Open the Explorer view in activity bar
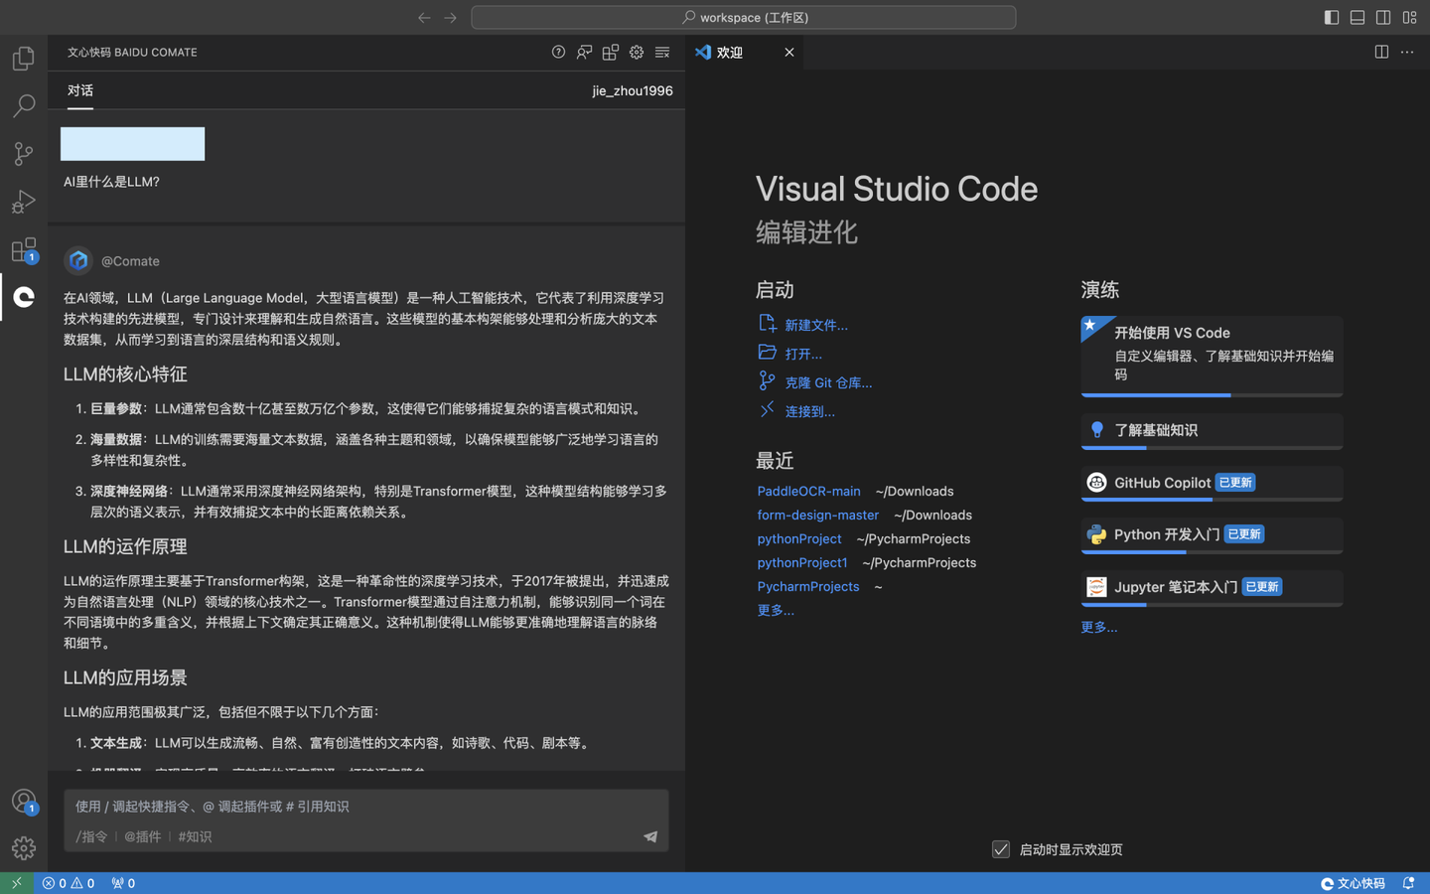The image size is (1430, 894). pyautogui.click(x=24, y=59)
